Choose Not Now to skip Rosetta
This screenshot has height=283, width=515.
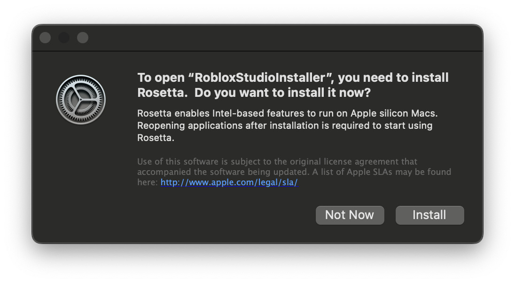pyautogui.click(x=350, y=215)
